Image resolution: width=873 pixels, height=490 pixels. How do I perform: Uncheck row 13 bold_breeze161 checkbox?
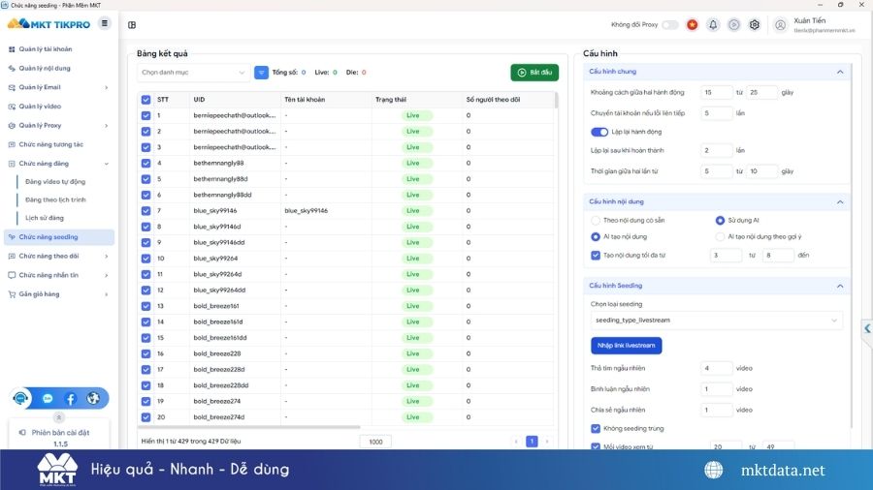145,306
